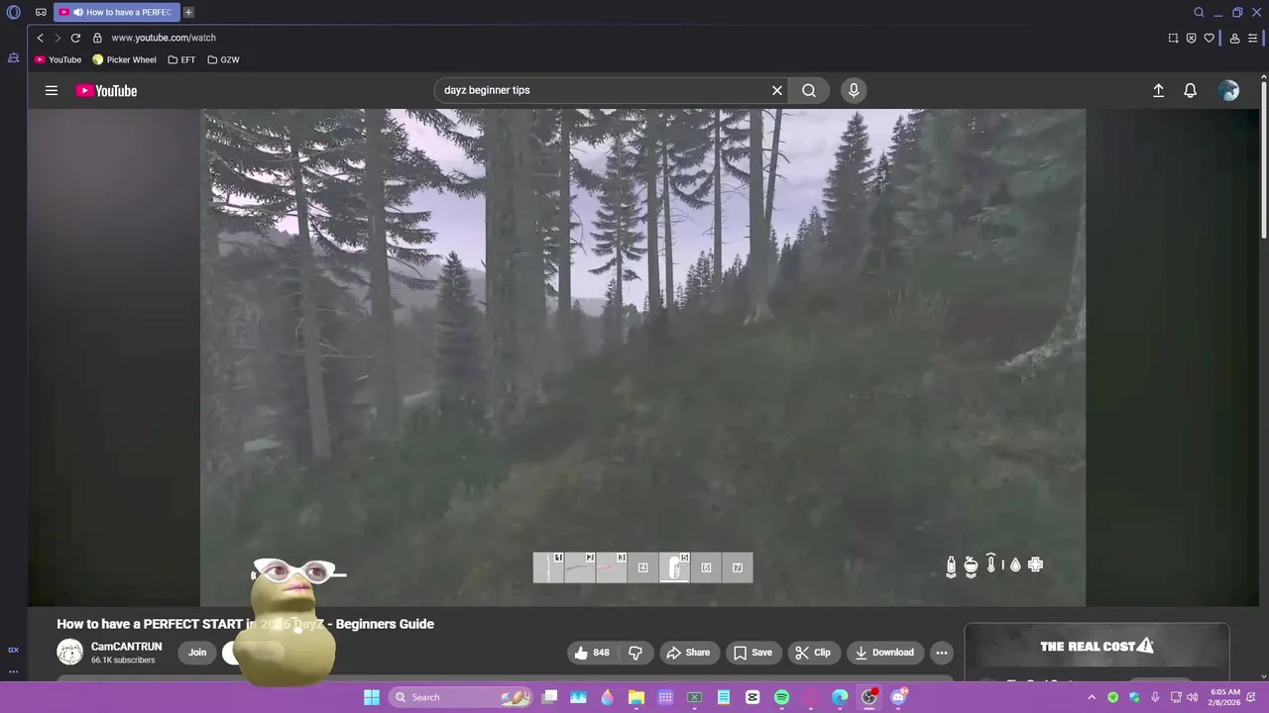The height and width of the screenshot is (713, 1269).
Task: Open Opera easy setup menu
Action: (x=1252, y=38)
